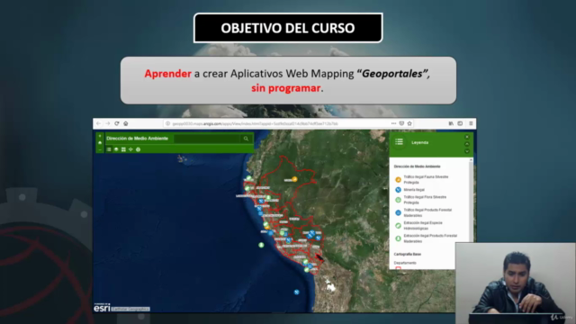Bookmark the page with the star icon
Image resolution: width=576 pixels, height=324 pixels.
[x=409, y=123]
